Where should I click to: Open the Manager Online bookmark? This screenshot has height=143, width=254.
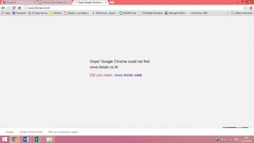pos(175,13)
